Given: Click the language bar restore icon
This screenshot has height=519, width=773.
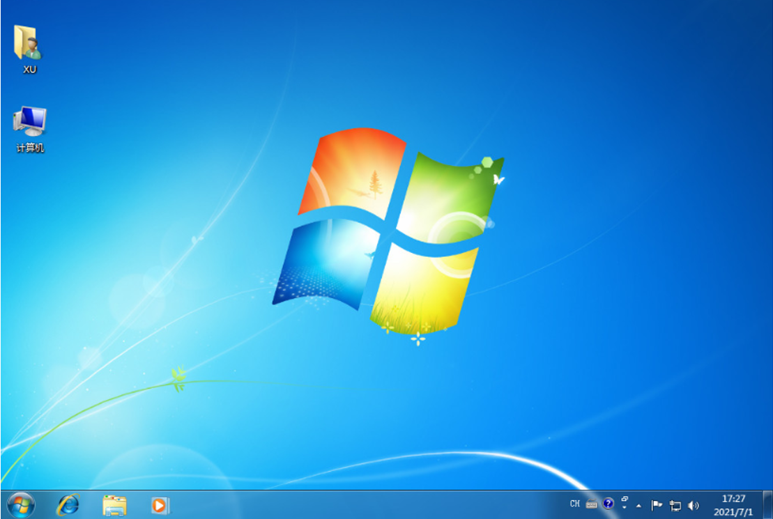Looking at the screenshot, I should pos(625,499).
